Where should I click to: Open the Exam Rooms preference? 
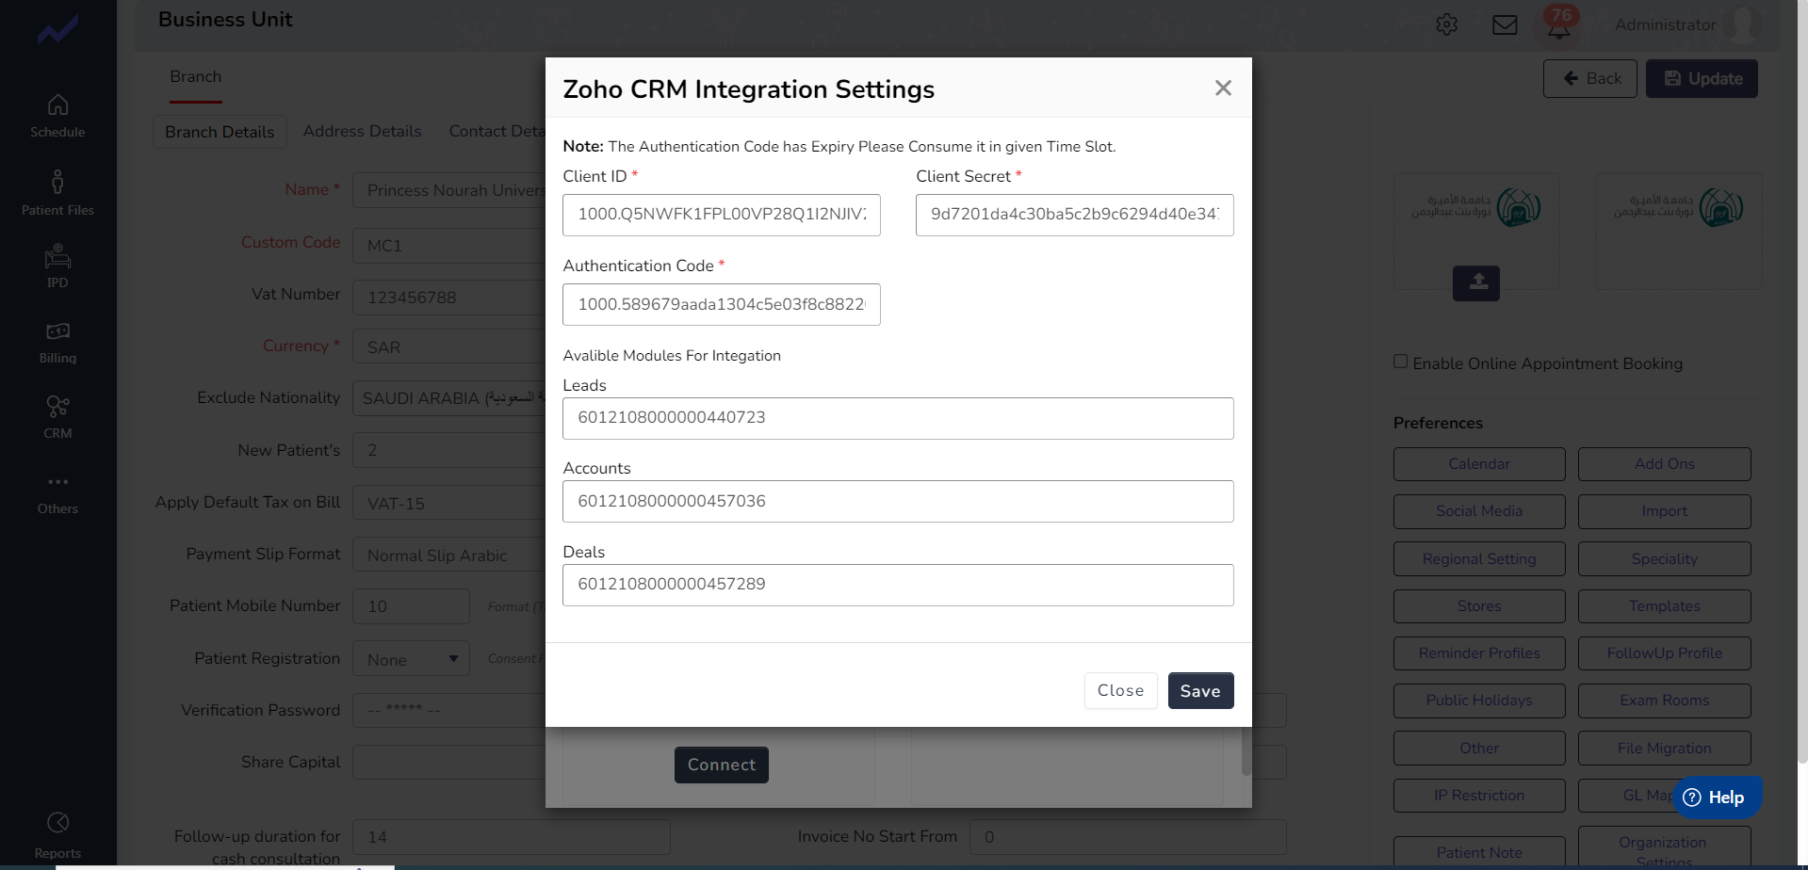[x=1664, y=701]
